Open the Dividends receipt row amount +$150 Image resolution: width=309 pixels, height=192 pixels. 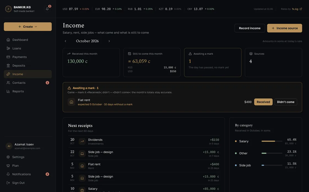click(214, 140)
